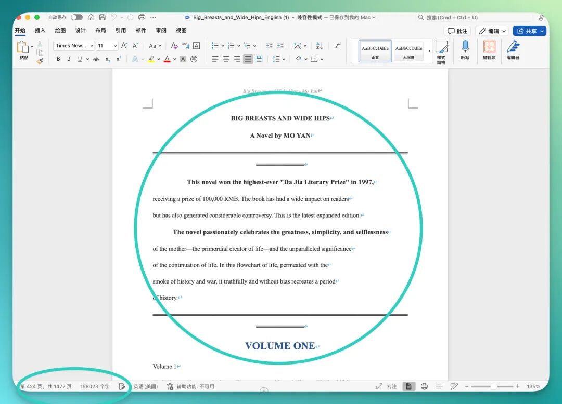Viewport: 562px width, 404px height.
Task: Print the document using printer icon
Action: (x=142, y=17)
